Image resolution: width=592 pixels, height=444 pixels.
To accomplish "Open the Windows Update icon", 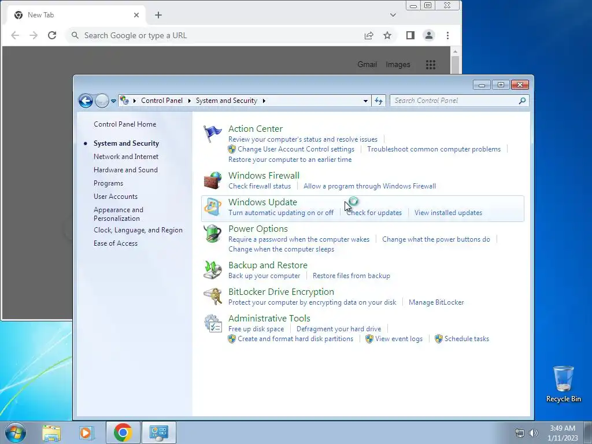I will click(213, 207).
